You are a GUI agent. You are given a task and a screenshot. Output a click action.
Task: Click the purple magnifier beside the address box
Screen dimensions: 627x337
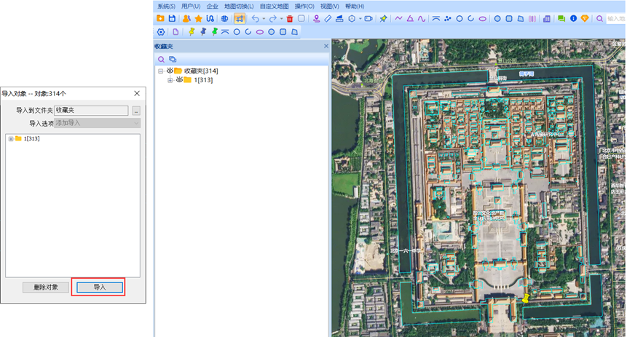(599, 18)
